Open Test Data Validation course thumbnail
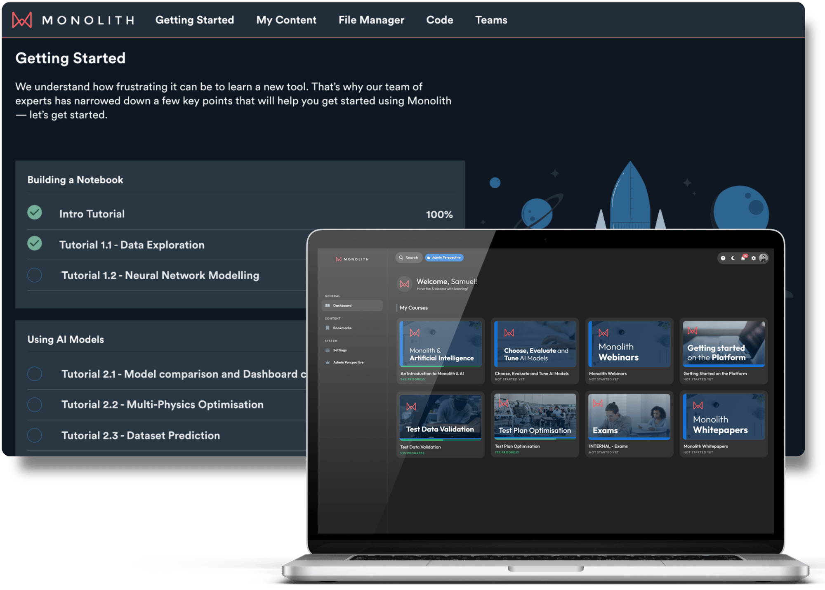 pos(441,417)
